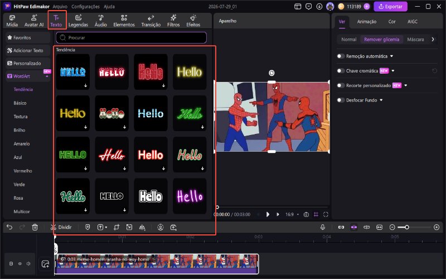Click the zoom-out minus icon on timeline
This screenshot has height=279, width=446.
[392, 227]
